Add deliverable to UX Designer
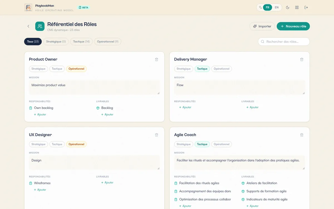The height and width of the screenshot is (209, 334). click(107, 183)
